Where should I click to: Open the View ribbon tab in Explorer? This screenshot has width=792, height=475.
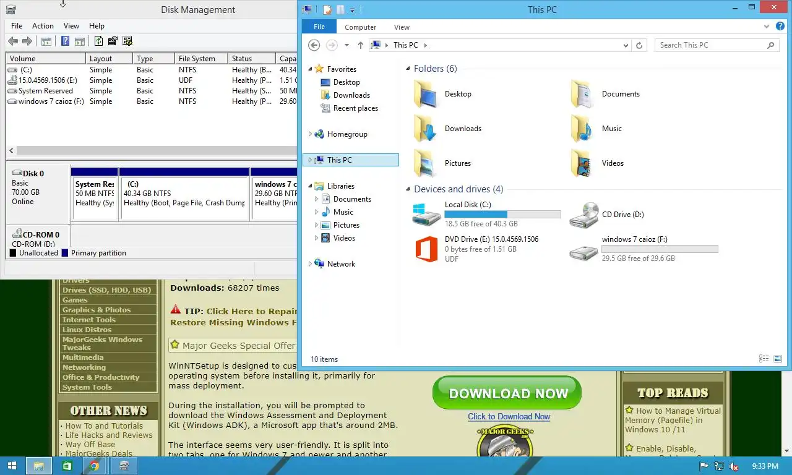[402, 27]
